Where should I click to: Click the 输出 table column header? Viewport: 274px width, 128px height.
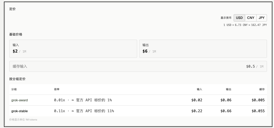tap(228, 89)
